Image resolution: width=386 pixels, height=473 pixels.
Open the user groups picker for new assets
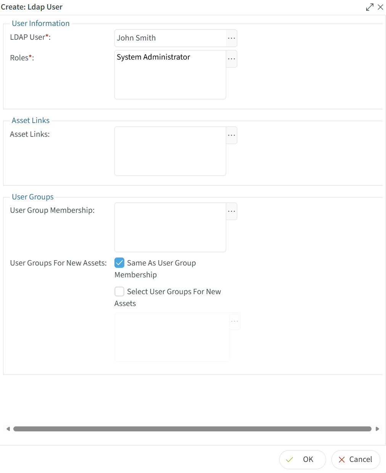tap(234, 321)
